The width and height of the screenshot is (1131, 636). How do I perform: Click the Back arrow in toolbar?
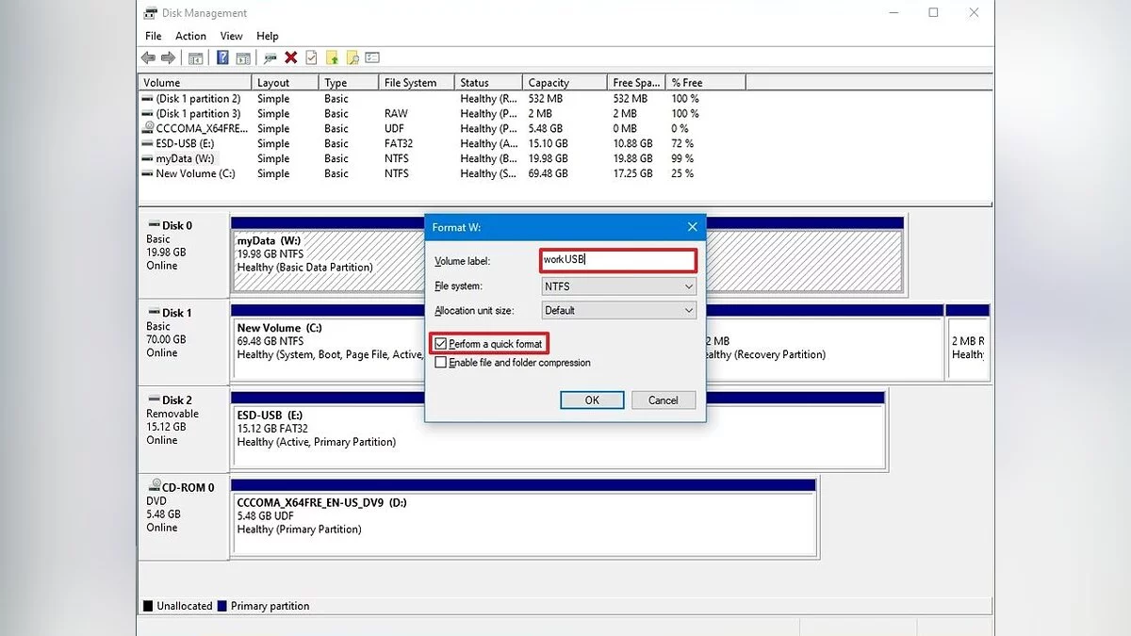click(x=148, y=58)
